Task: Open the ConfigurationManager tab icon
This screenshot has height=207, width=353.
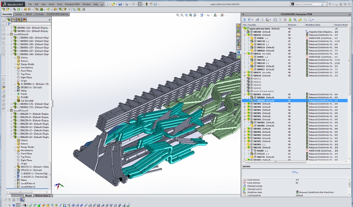Action: [19, 20]
